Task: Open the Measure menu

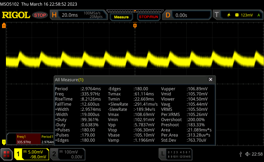Action: tap(121, 17)
